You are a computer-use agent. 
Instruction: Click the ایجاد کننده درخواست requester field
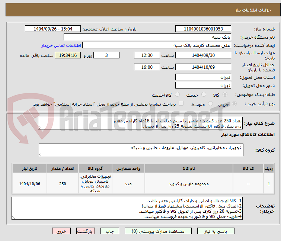157,45
